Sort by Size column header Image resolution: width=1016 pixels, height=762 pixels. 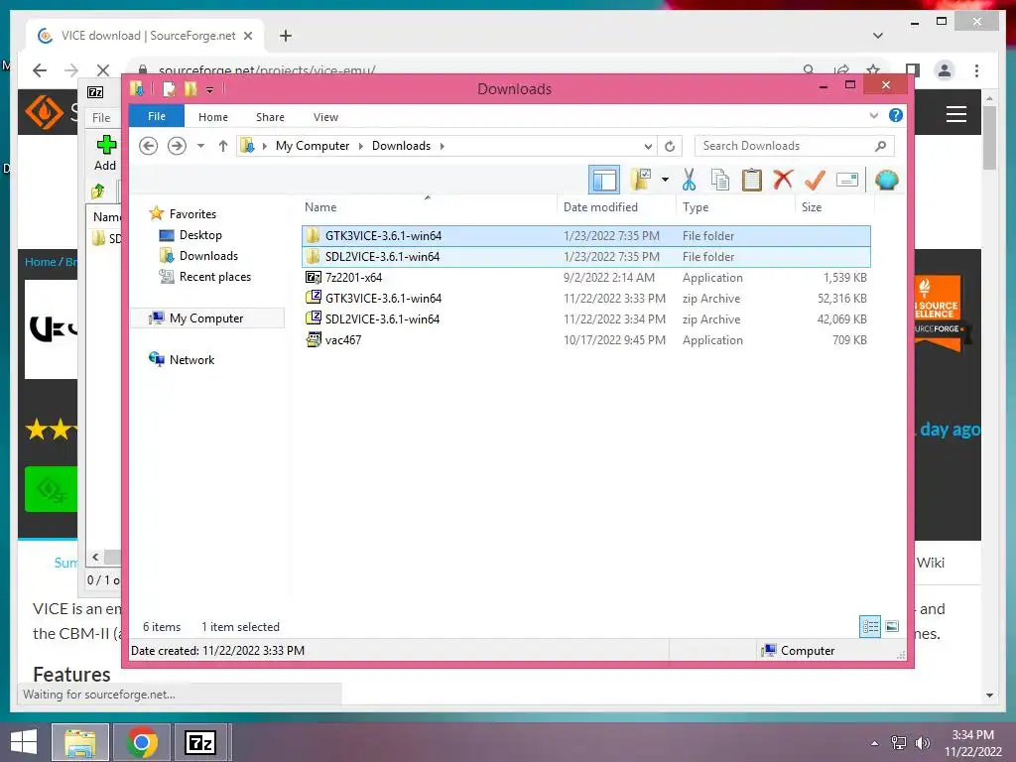(834, 206)
